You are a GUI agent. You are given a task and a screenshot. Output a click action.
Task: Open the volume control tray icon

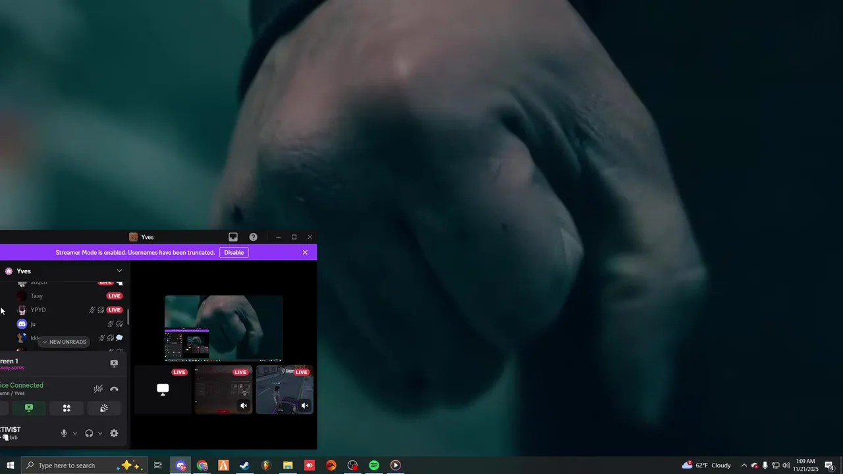coord(786,465)
